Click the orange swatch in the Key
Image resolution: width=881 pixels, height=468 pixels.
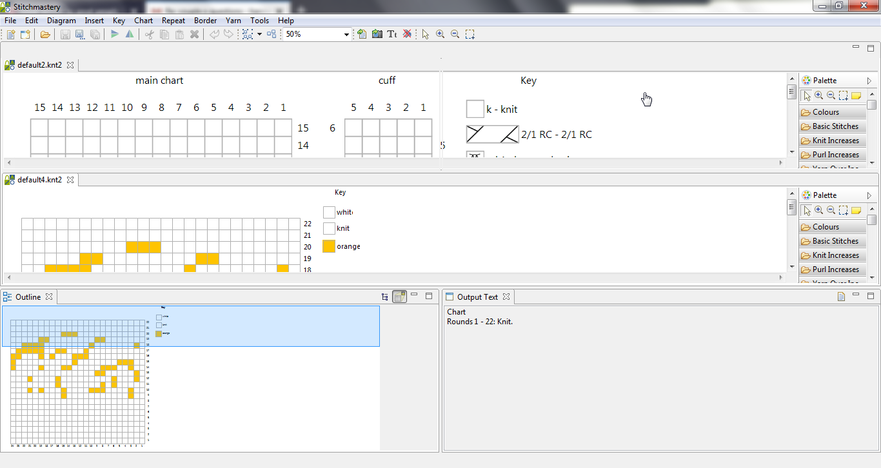tap(329, 246)
